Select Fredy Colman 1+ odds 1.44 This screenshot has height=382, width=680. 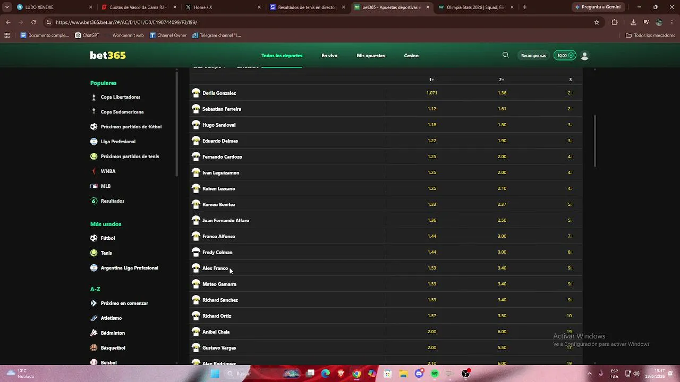pyautogui.click(x=431, y=252)
